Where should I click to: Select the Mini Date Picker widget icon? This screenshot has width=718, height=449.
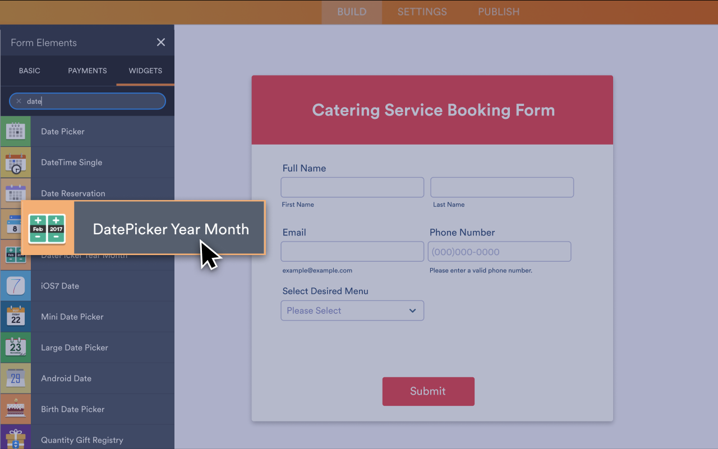(16, 317)
